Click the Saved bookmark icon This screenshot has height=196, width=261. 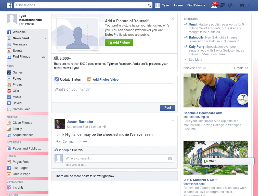click(x=9, y=103)
